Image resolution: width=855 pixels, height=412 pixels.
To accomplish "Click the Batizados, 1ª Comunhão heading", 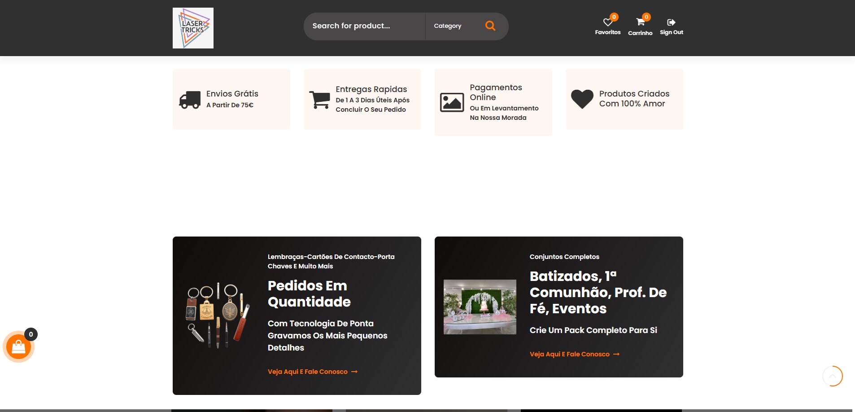I will coord(598,292).
